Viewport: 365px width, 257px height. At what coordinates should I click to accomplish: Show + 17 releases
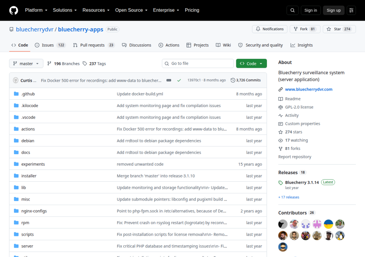289,197
